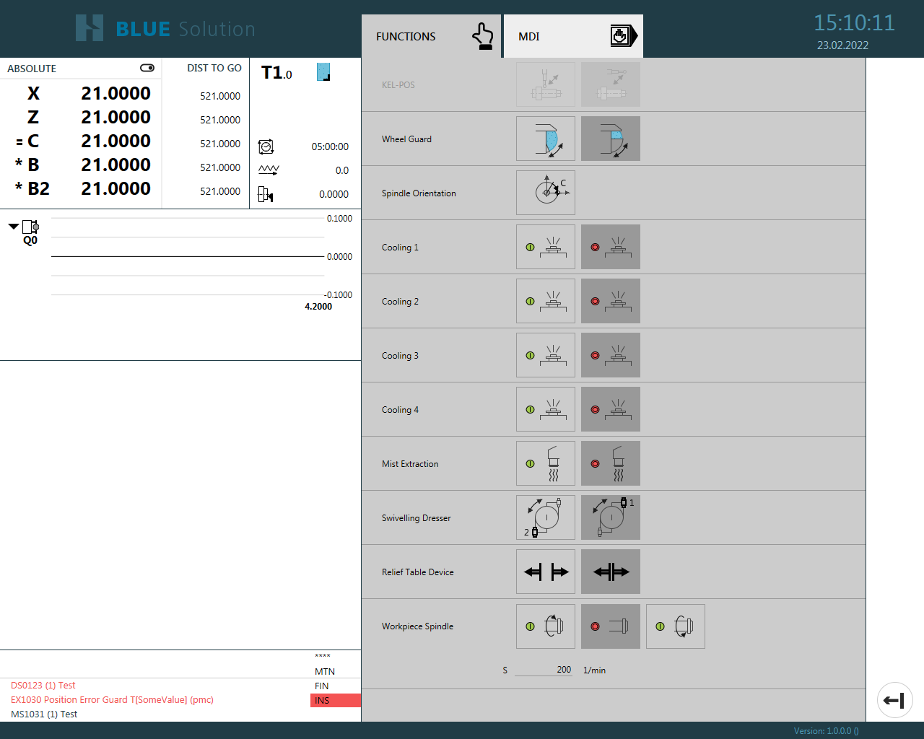Stop the Workpiece Spindle
This screenshot has width=924, height=739.
coord(611,626)
